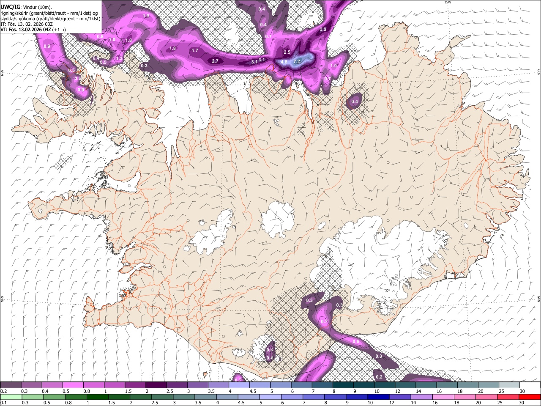This screenshot has width=541, height=406.
Task: Pick the pale green lower-row swatch at 0.1
Action: [x=11, y=397]
